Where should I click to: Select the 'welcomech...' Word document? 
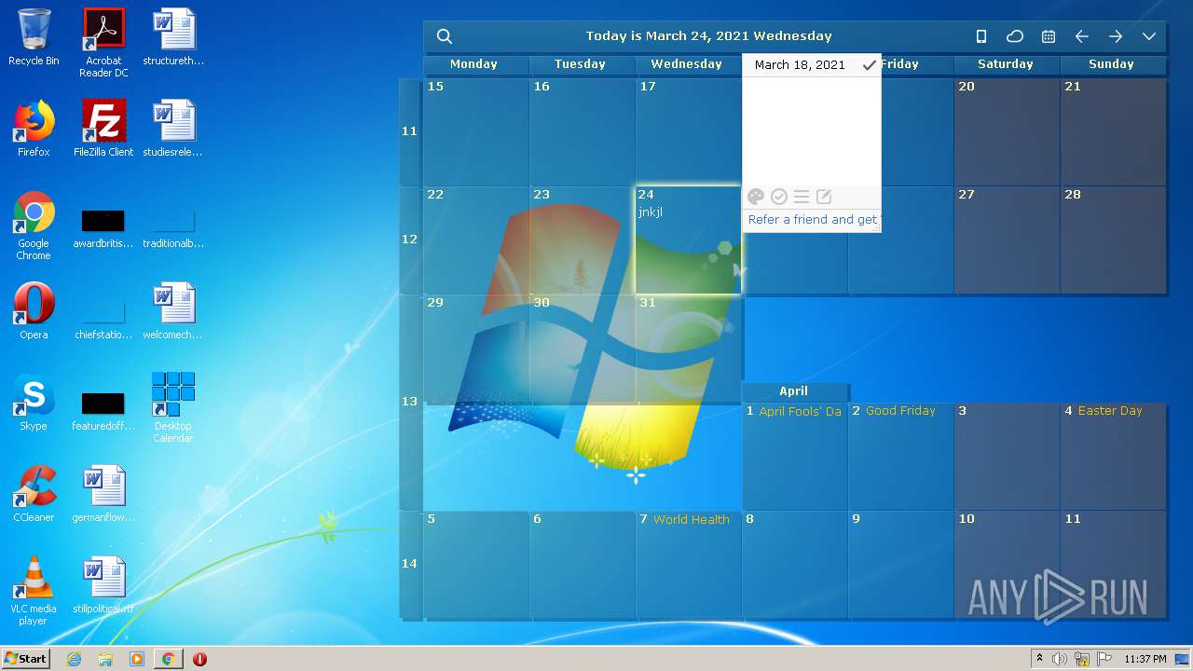(x=173, y=311)
